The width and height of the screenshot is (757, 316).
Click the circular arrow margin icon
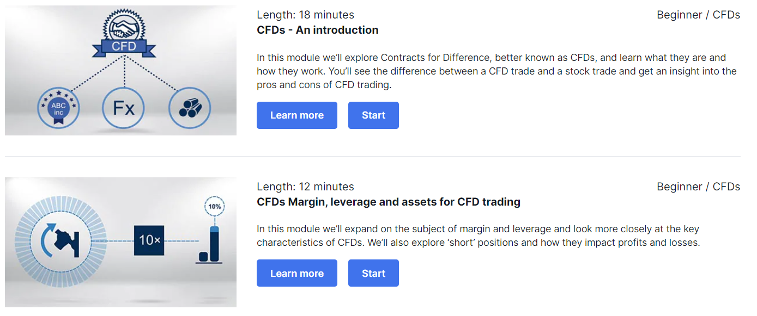[60, 239]
